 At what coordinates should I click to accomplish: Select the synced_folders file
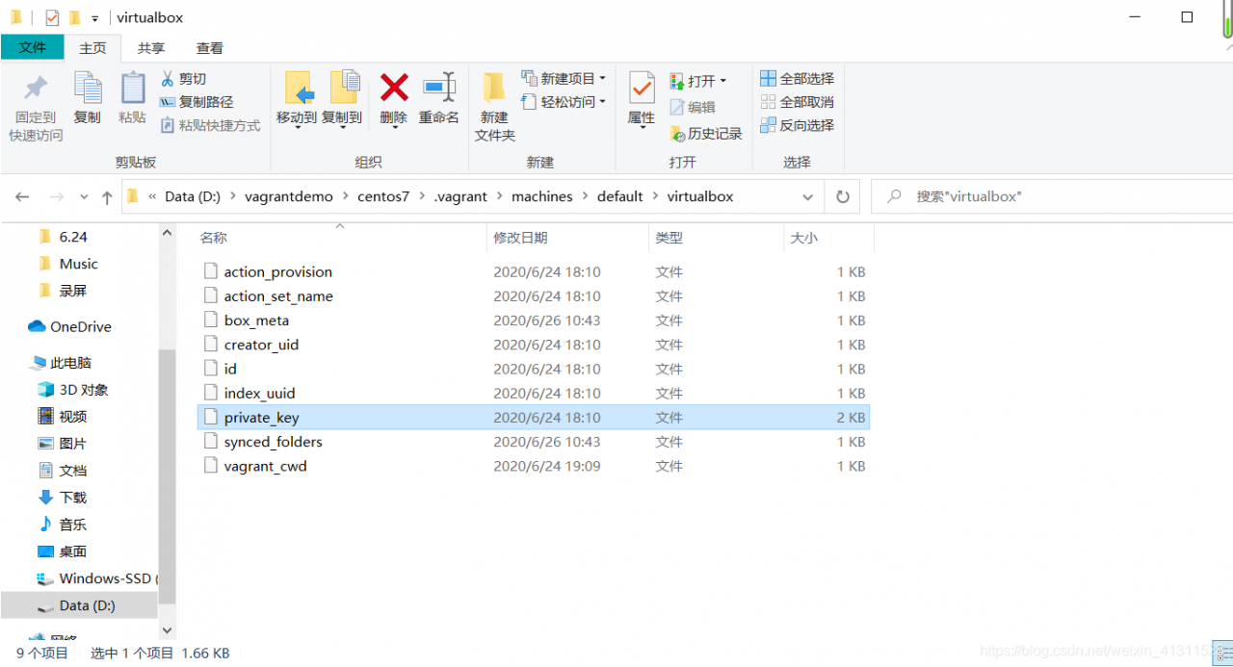click(533, 442)
